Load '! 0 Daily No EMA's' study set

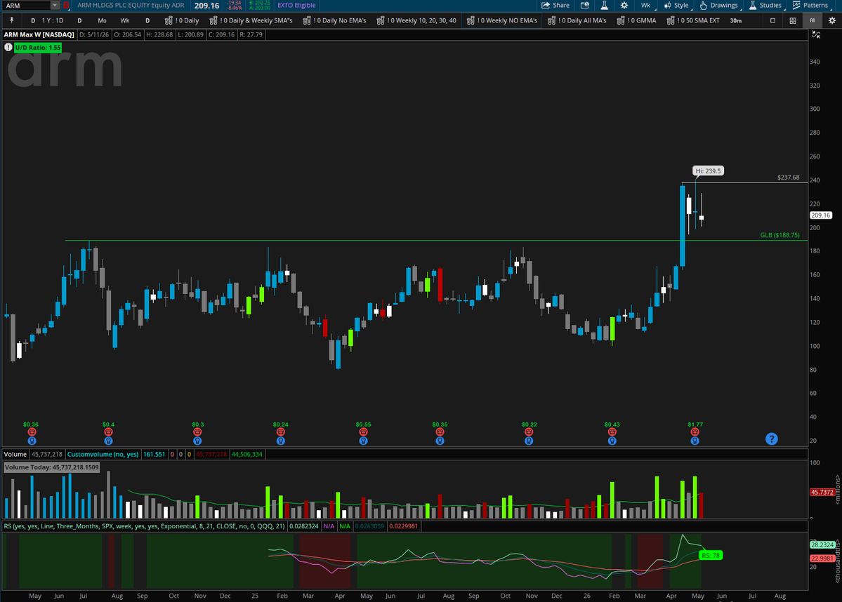coord(334,20)
